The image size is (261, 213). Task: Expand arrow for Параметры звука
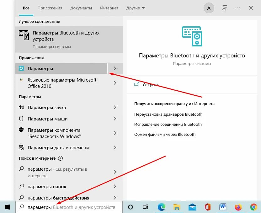(115, 107)
